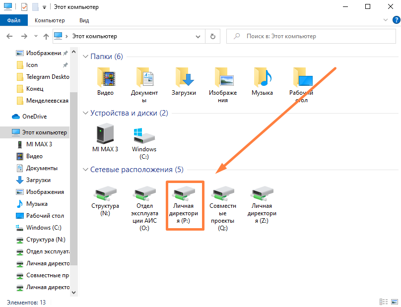Viewport: 401px width, 307px height.
Task: Switch to the Вид ribbon tab
Action: (x=84, y=20)
